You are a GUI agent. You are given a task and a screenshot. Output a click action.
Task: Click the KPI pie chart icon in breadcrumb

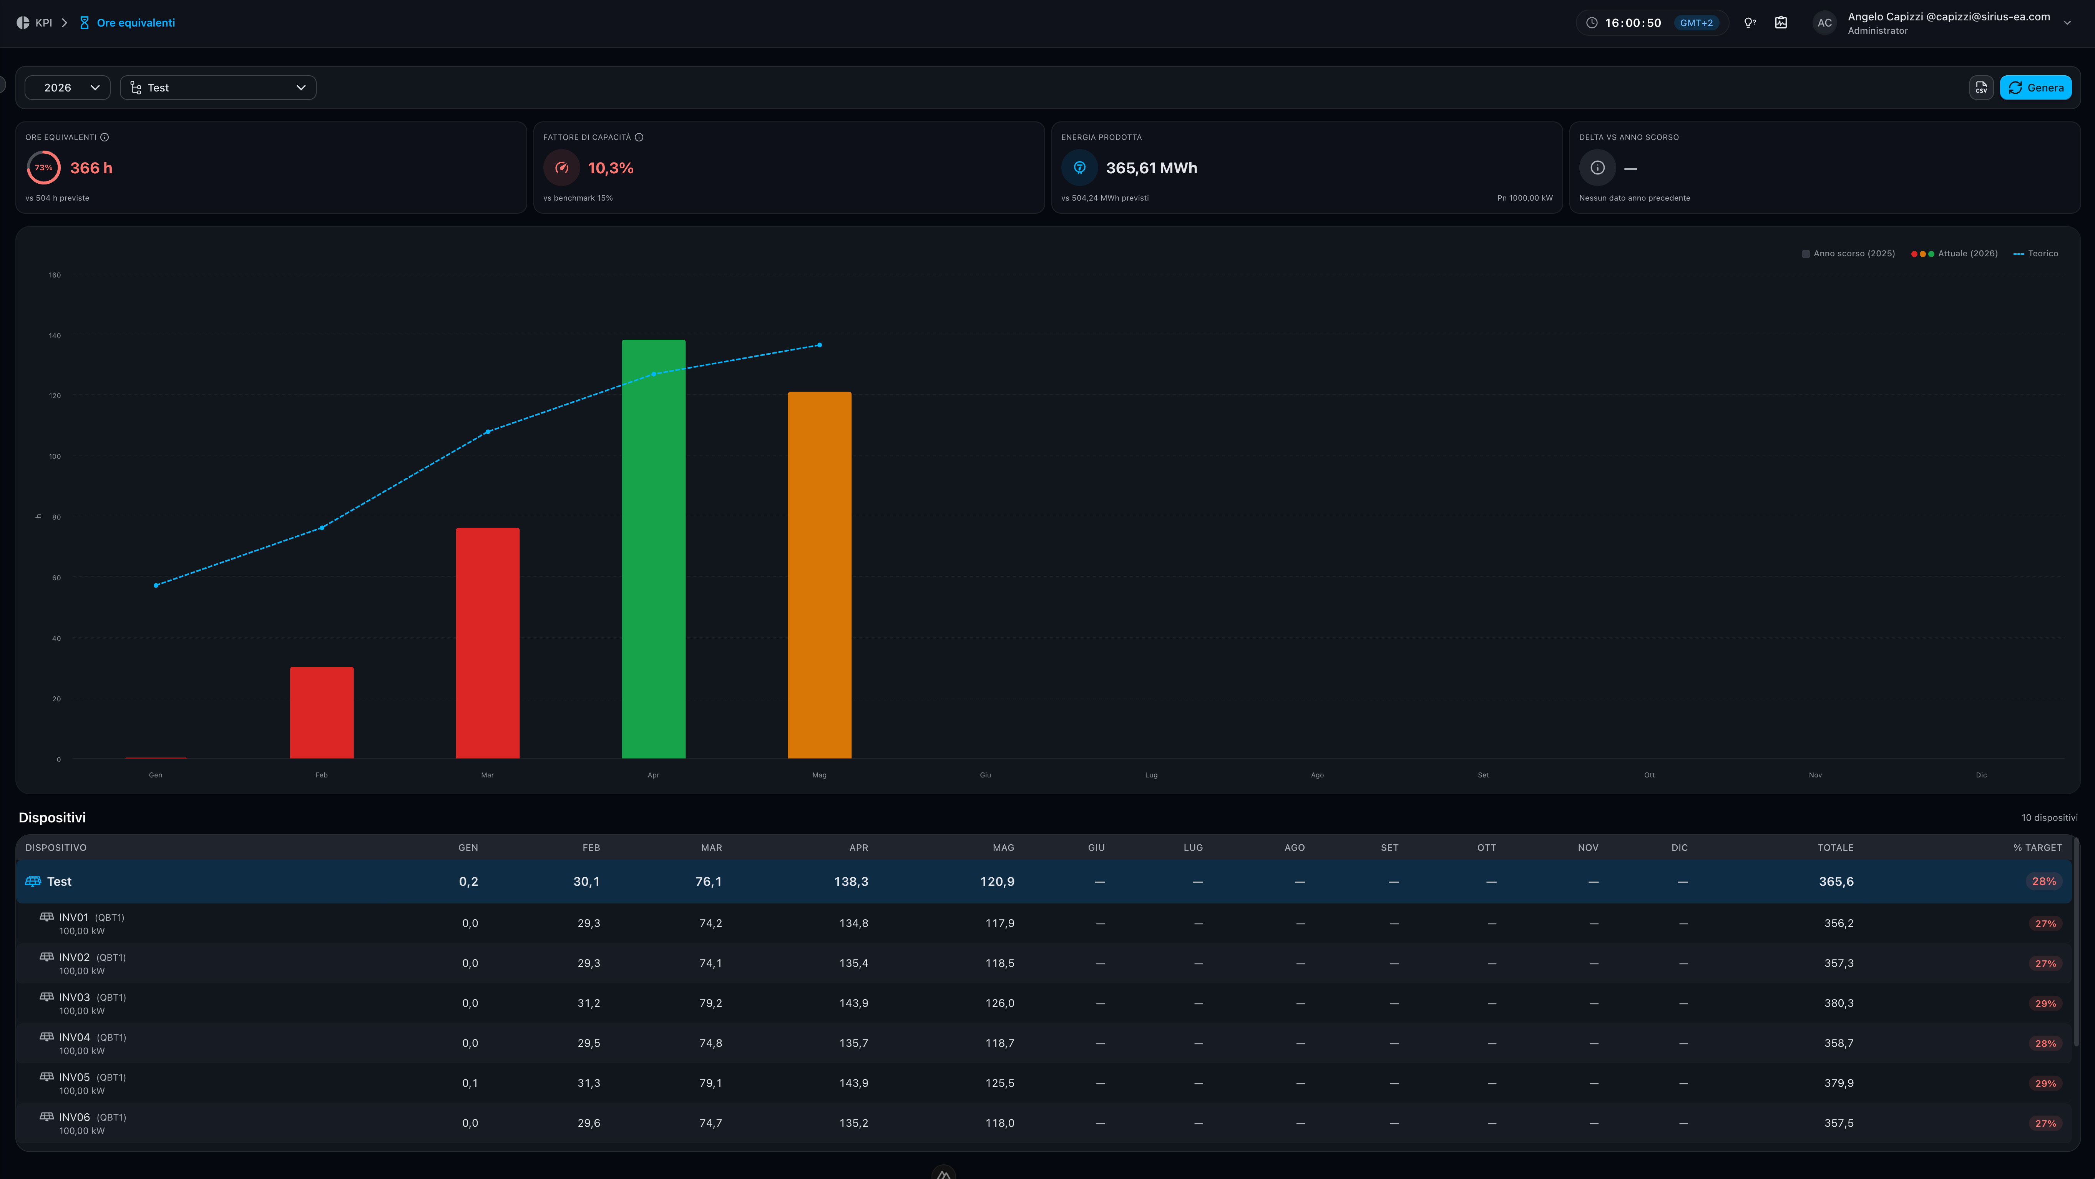pos(23,23)
